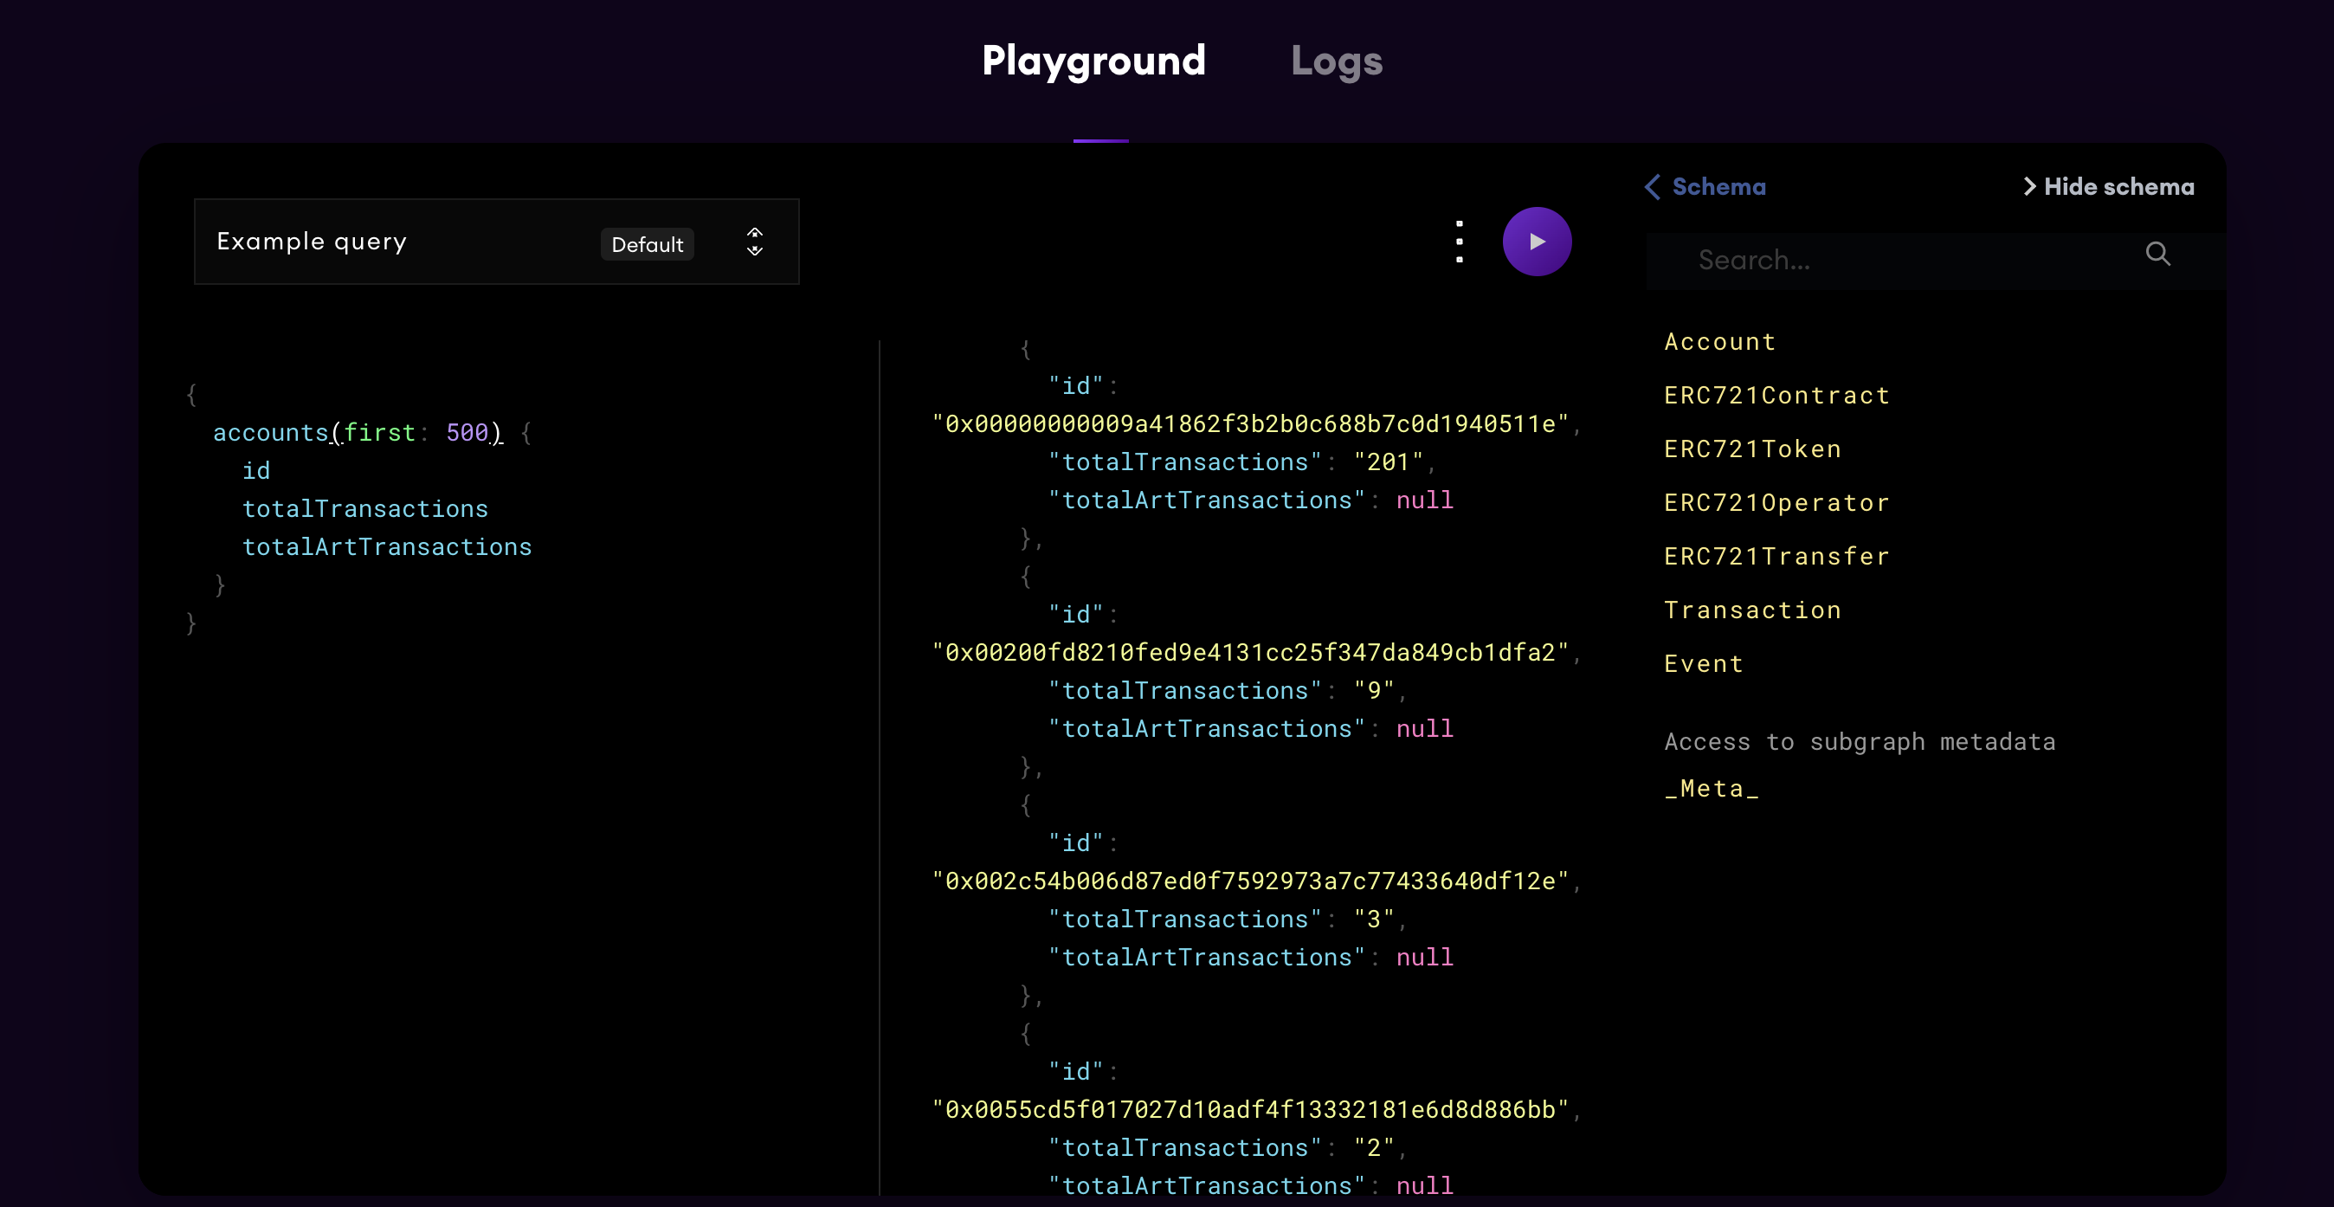Open the three-dot options menu
The width and height of the screenshot is (2334, 1207).
[1459, 242]
